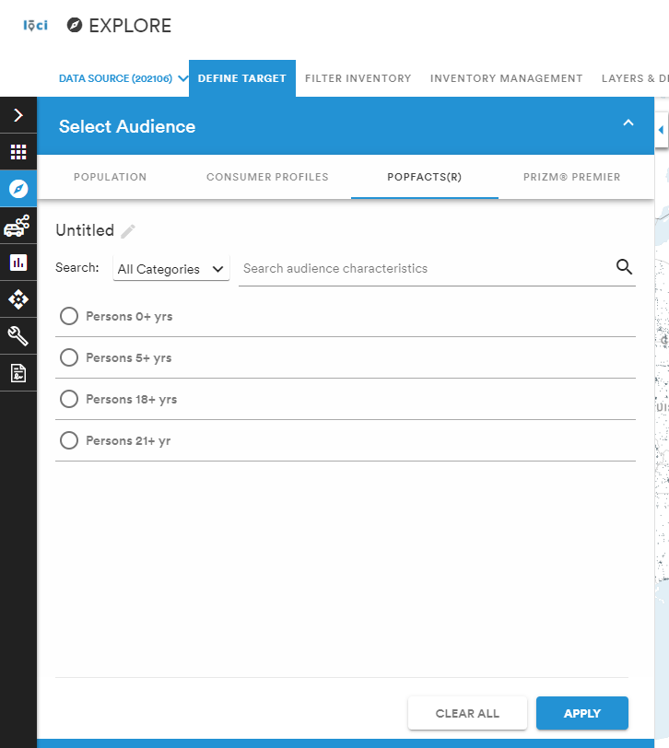Open the bar chart analytics sidebar icon
The image size is (669, 748).
click(18, 263)
